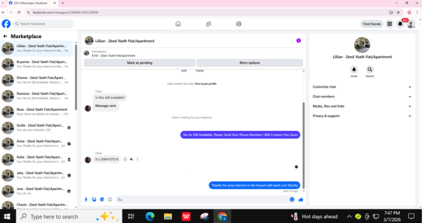Image resolution: width=422 pixels, height=223 pixels.
Task: Open Bryanna's apartment conversation
Action: 37,64
